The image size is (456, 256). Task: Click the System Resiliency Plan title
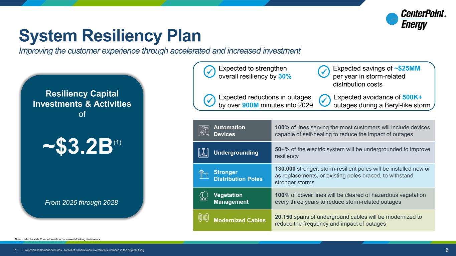110,36
